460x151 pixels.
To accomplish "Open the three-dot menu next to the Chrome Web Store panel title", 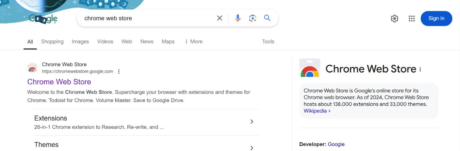I will (420, 69).
